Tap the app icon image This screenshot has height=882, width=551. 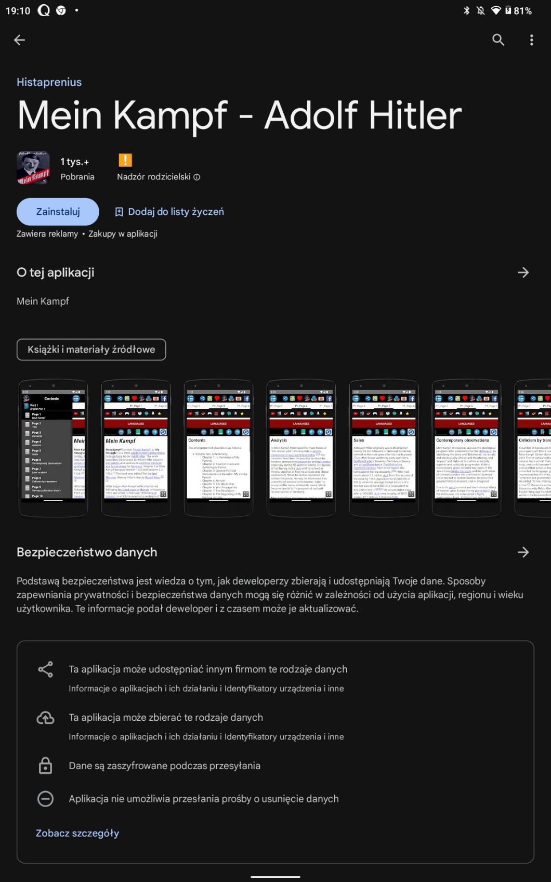(33, 168)
